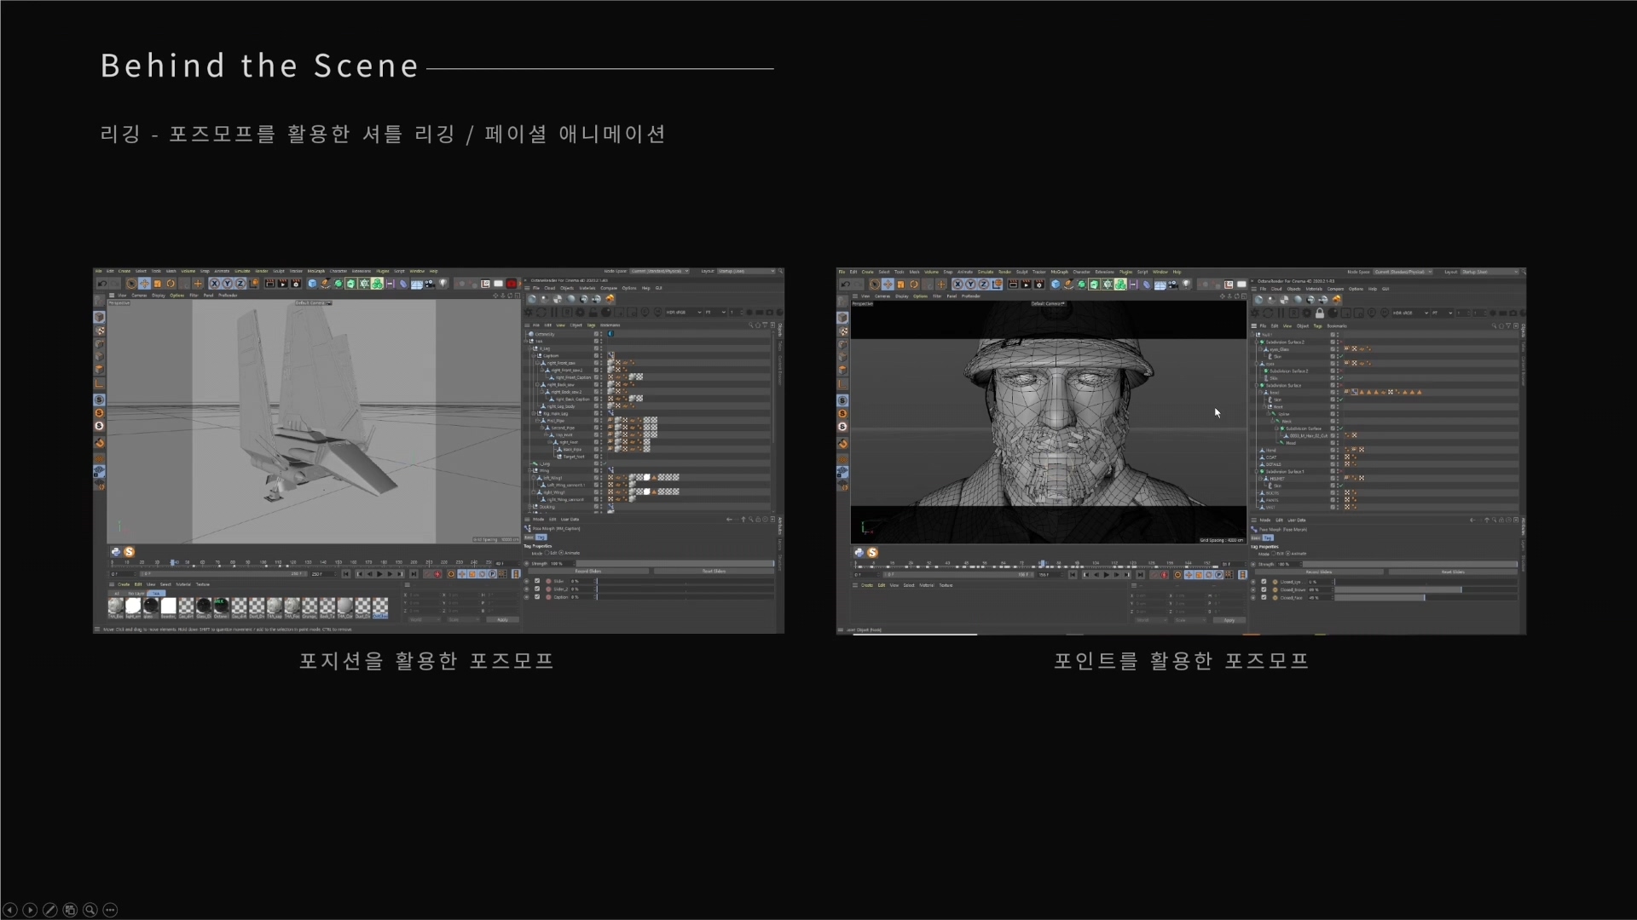Click the Undo icon
Screen dimensions: 1637x920
101,284
